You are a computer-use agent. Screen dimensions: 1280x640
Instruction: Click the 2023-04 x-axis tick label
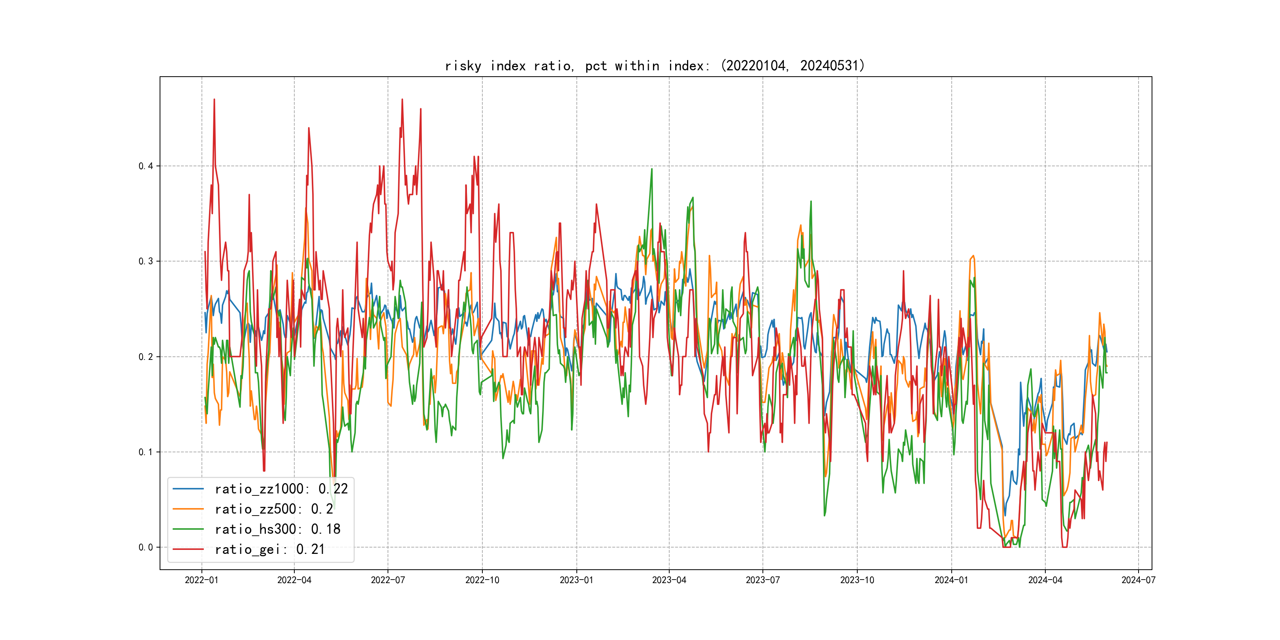point(669,580)
